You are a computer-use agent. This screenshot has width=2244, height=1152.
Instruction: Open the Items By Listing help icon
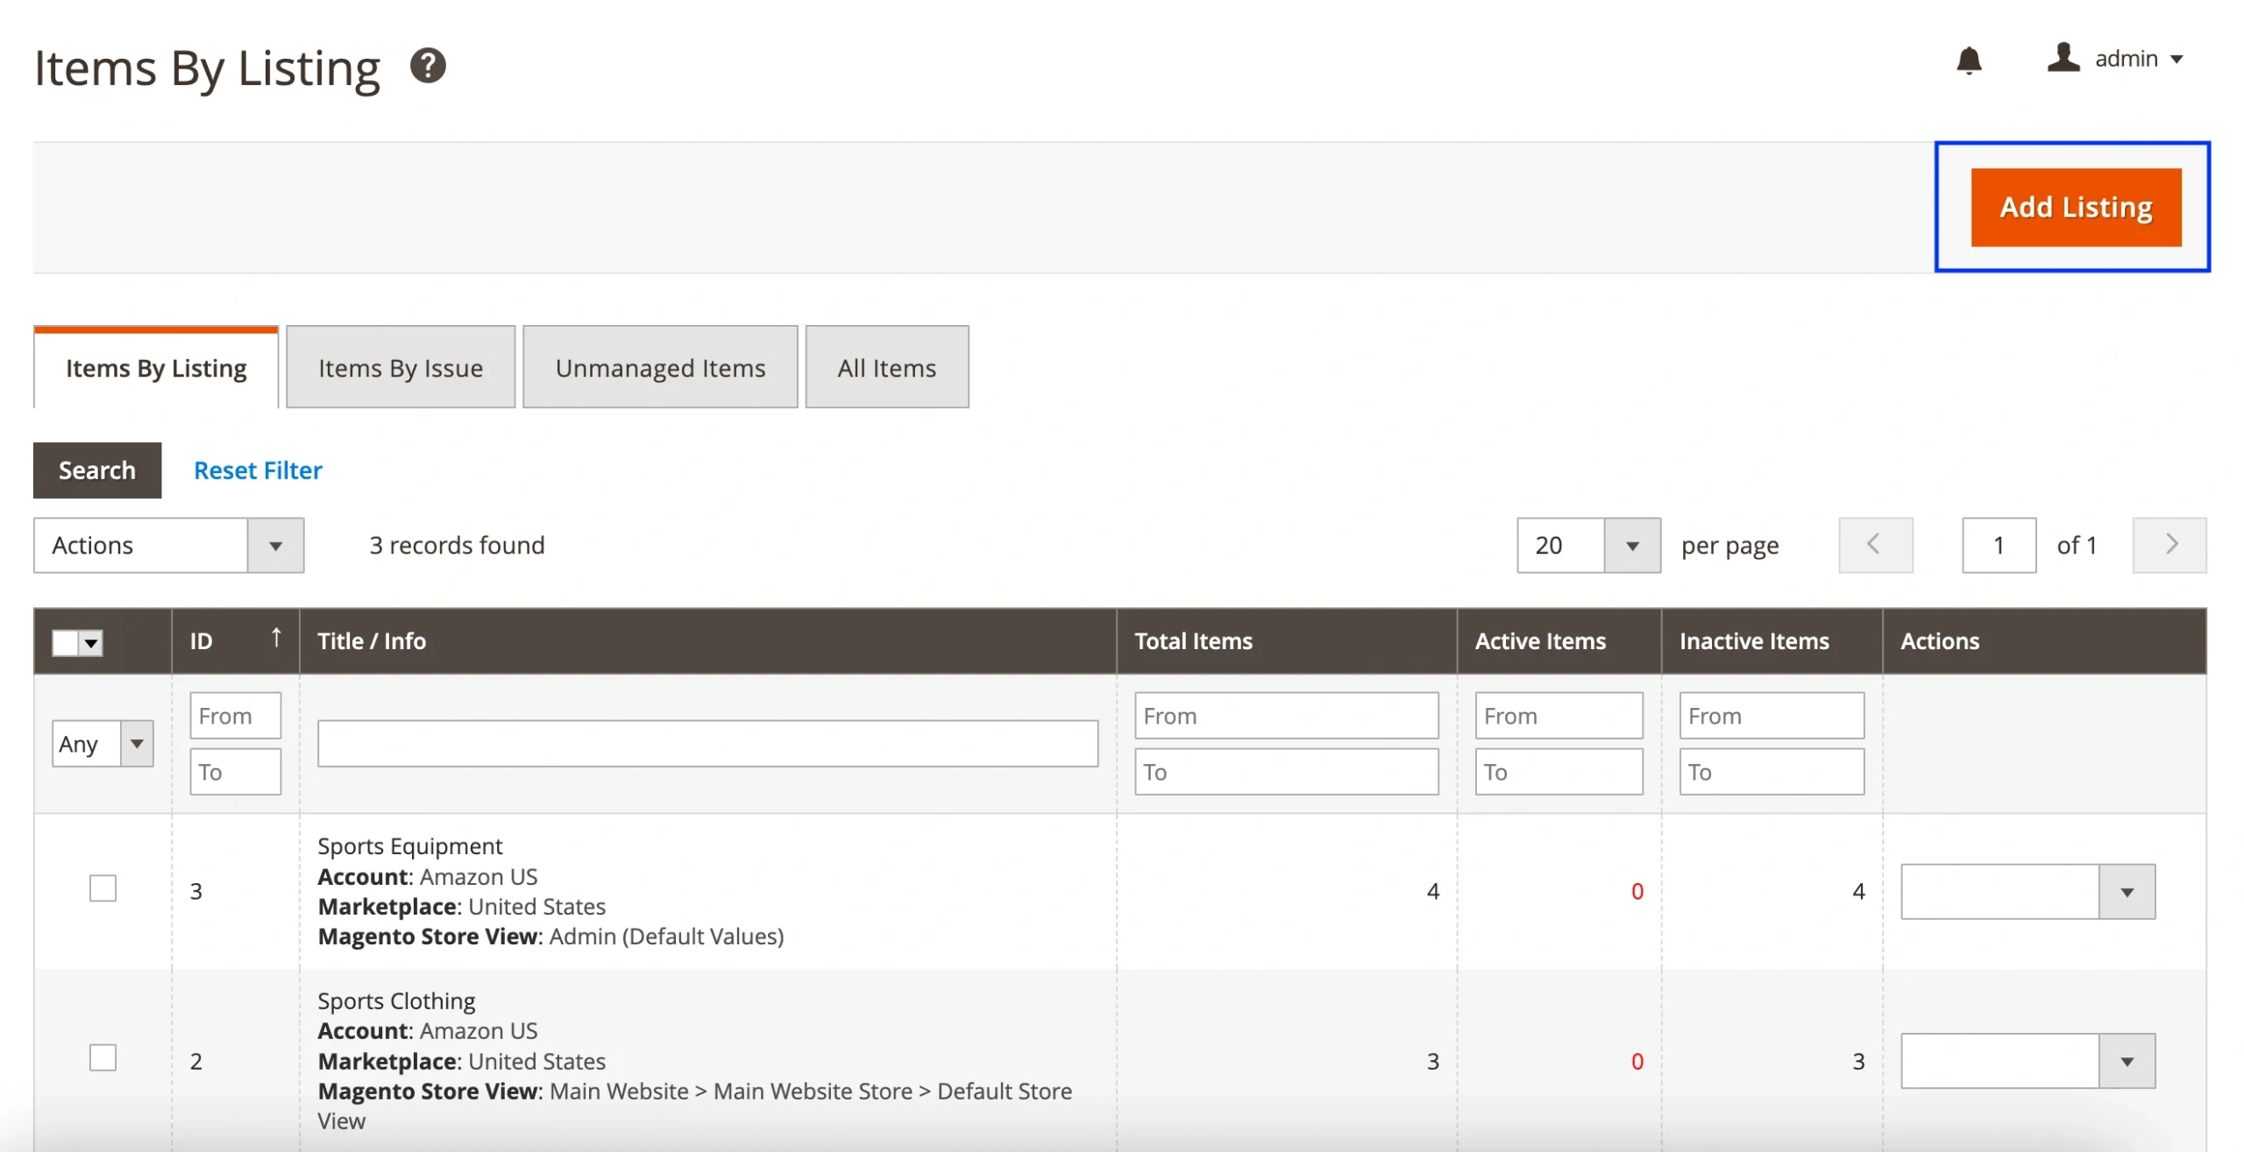427,64
